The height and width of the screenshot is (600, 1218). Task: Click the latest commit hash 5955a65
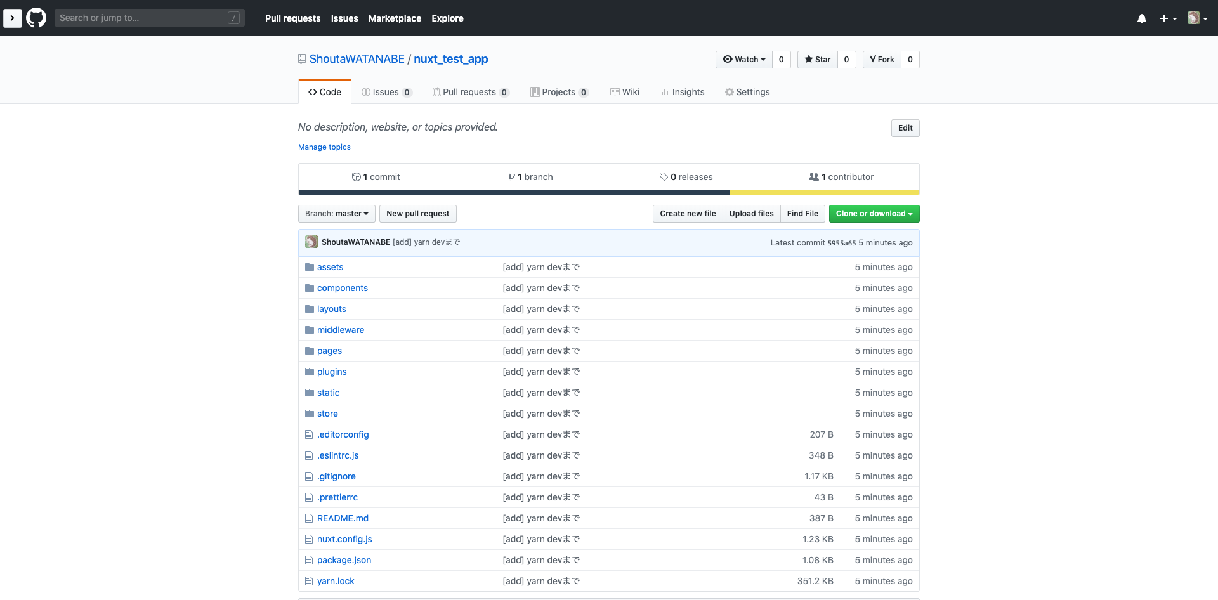coord(841,242)
